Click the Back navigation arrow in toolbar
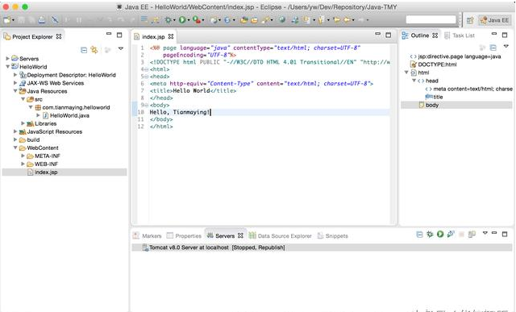Viewport: 516px width, 312px height. click(347, 20)
